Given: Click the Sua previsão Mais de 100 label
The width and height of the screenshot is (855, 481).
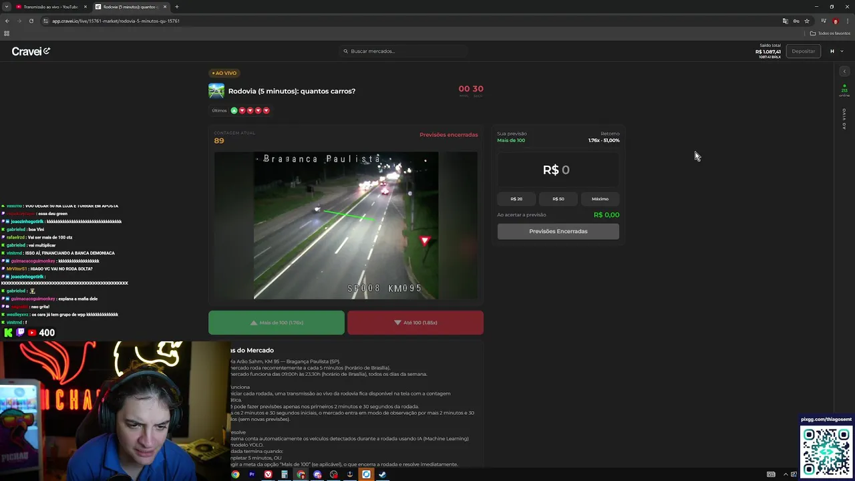Looking at the screenshot, I should click(x=511, y=140).
